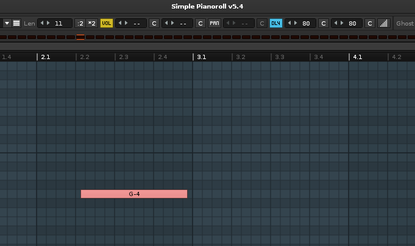The image size is (415, 246).
Task: Lower the first DLY value using left arrow
Action: coord(290,23)
